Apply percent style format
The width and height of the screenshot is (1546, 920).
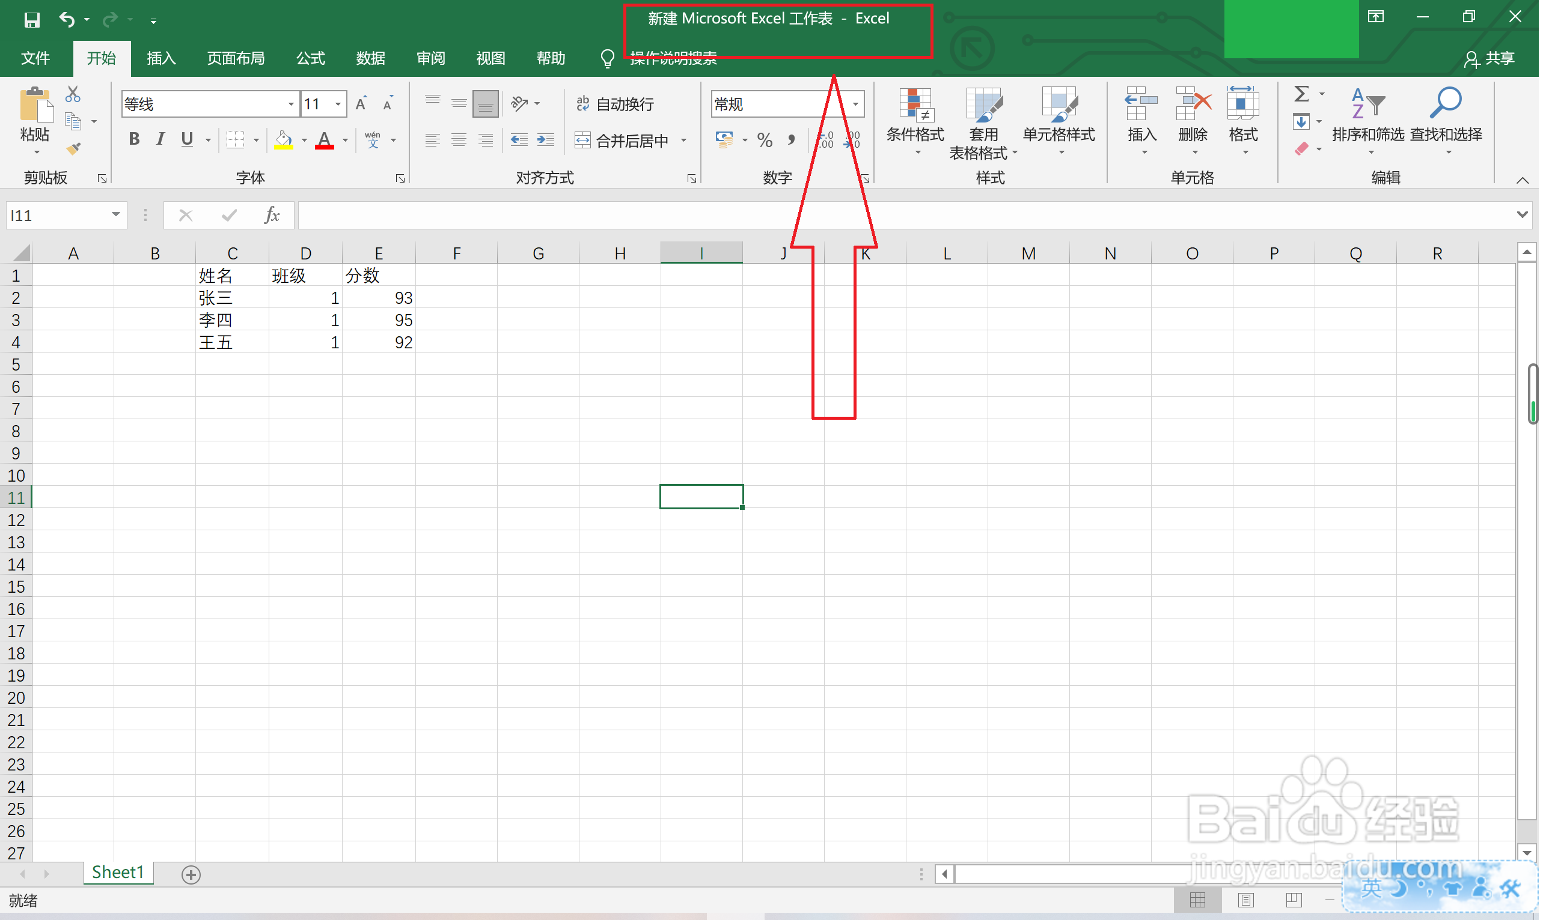pos(766,141)
